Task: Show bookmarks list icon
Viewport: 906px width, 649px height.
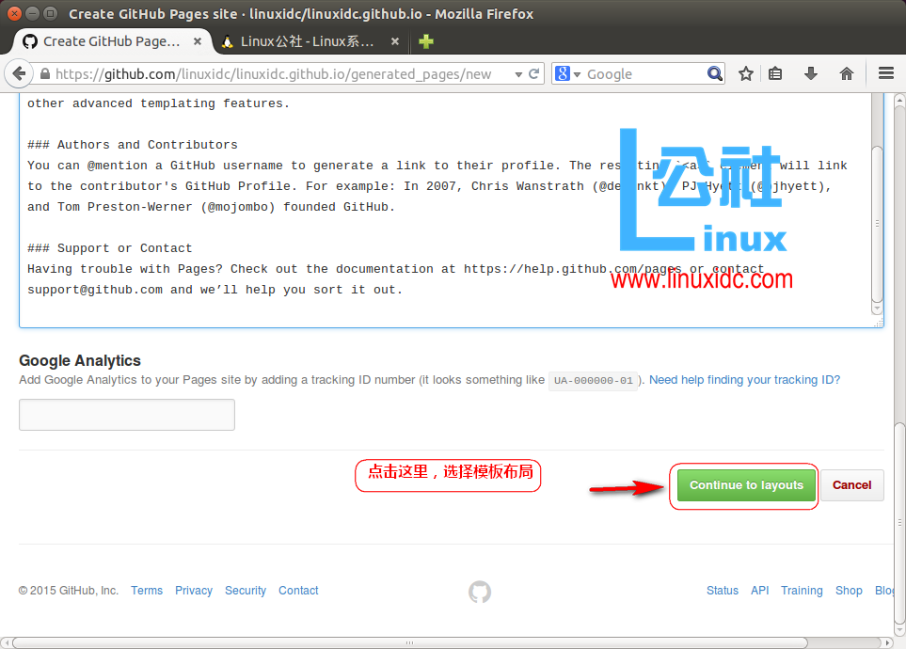Action: [775, 74]
